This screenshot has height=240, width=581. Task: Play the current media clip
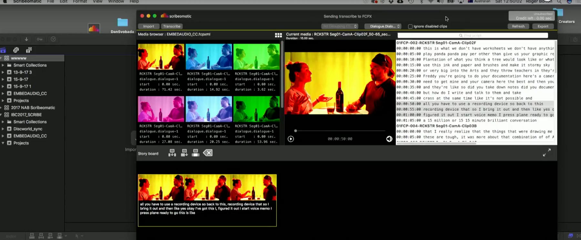coord(291,139)
